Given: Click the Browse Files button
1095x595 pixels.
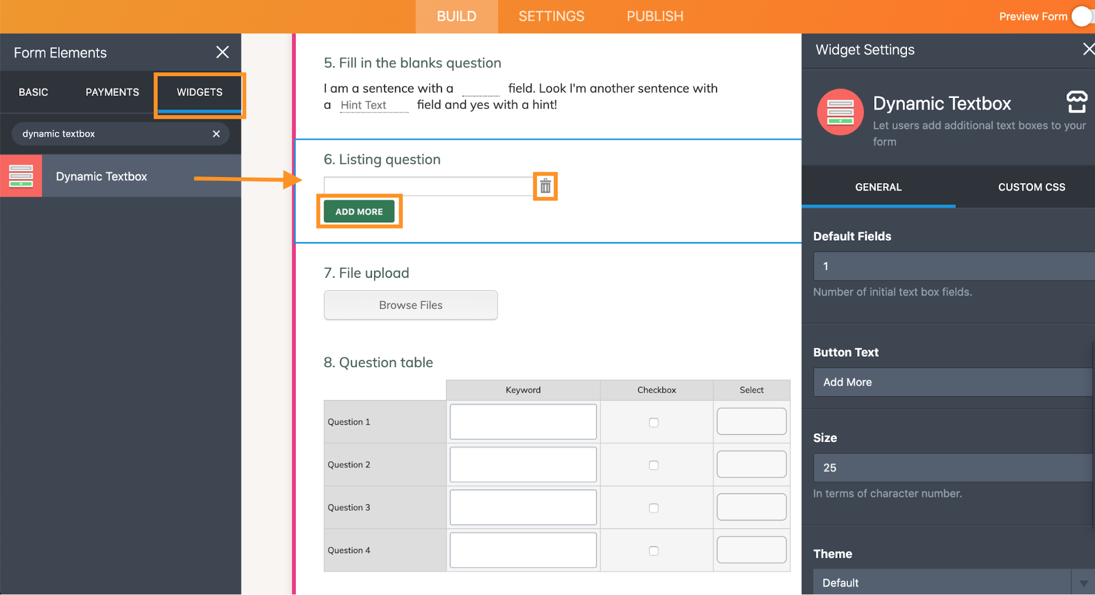Looking at the screenshot, I should coord(410,305).
